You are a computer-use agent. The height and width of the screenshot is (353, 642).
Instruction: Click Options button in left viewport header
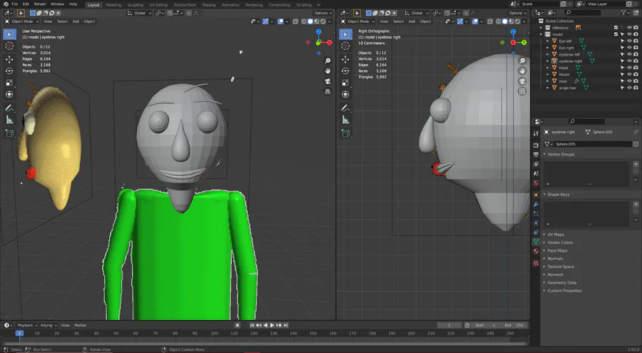click(x=322, y=13)
